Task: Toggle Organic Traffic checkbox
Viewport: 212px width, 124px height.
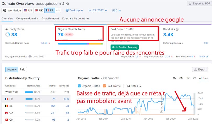Action: click(79, 86)
